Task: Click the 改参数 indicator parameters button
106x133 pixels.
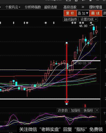Action: click(x=63, y=110)
